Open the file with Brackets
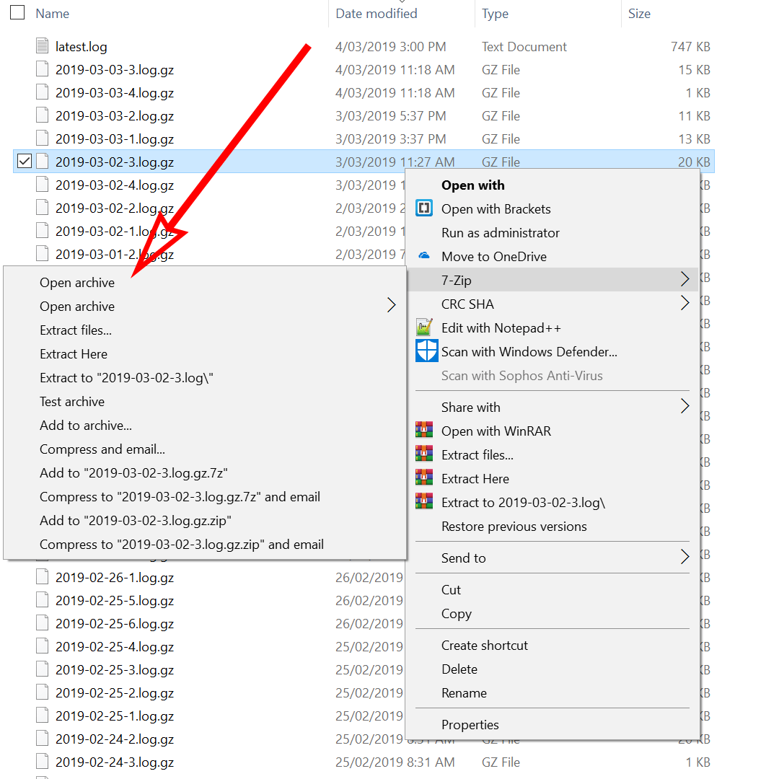The width and height of the screenshot is (779, 779). 496,208
